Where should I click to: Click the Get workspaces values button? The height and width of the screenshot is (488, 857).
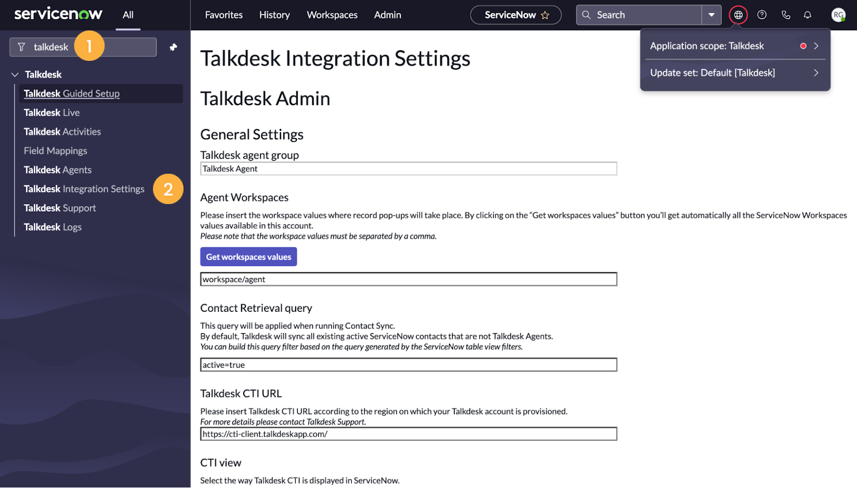(x=248, y=257)
